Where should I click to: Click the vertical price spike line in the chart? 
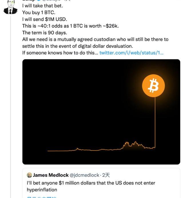(155, 123)
